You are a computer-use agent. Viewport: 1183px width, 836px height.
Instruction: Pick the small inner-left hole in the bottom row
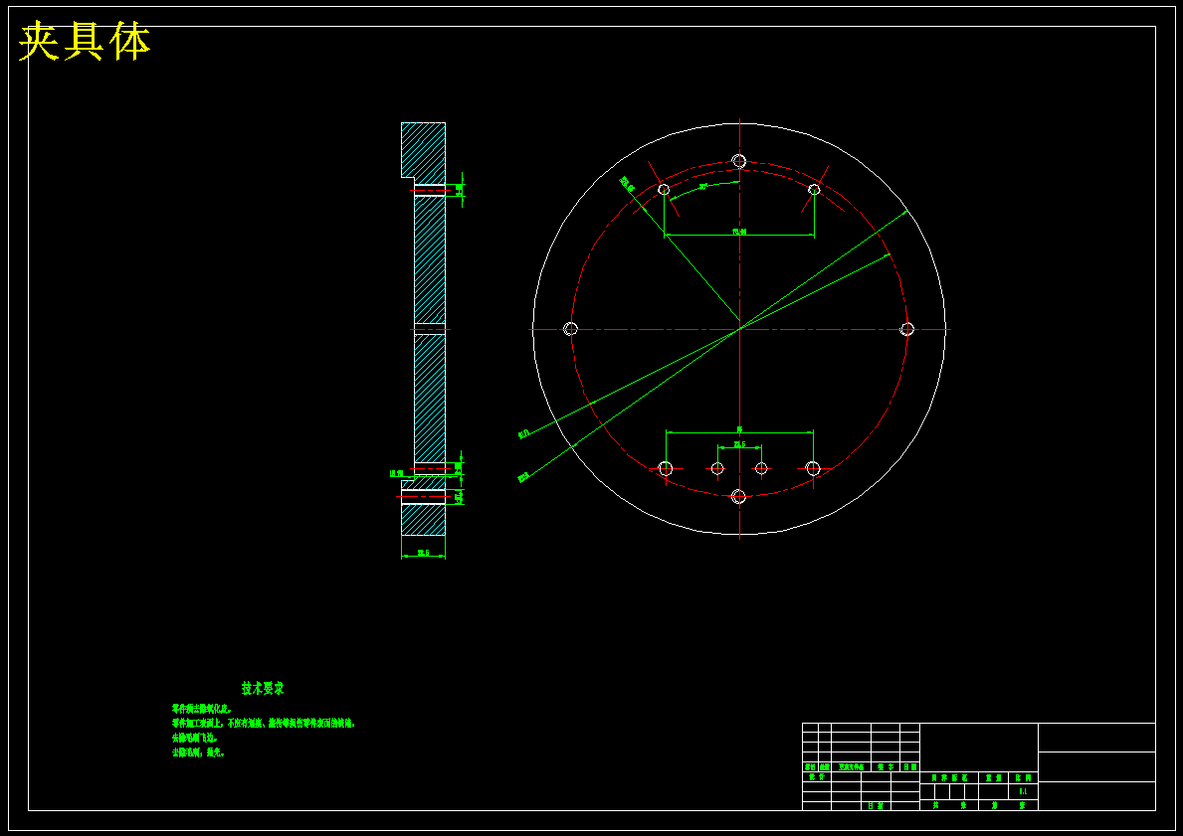tap(717, 468)
